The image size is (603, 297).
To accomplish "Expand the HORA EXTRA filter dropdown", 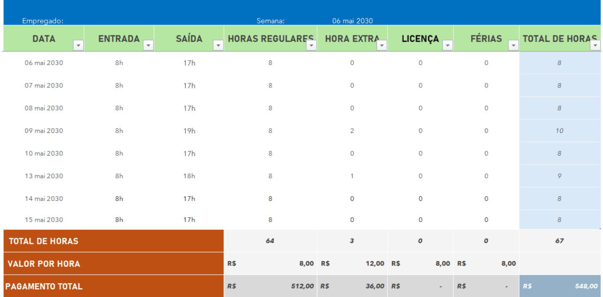I will coord(382,45).
